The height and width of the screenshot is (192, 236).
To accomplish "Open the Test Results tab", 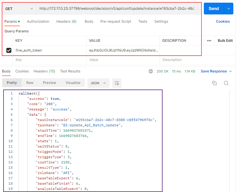I will coord(70,71).
